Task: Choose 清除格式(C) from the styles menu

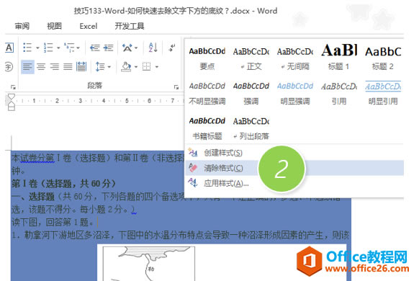Action: tap(294, 168)
